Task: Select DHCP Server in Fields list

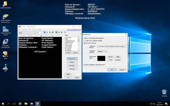Action: click(69, 42)
